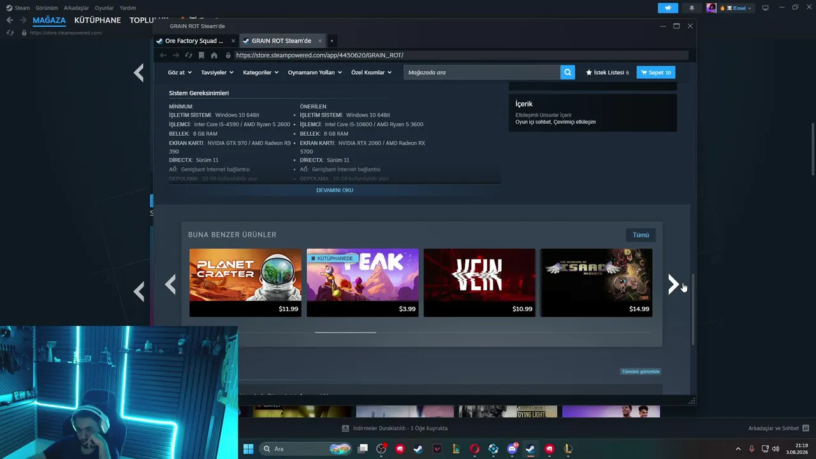Open the PEAK game card
This screenshot has width=816, height=459.
[x=363, y=282]
